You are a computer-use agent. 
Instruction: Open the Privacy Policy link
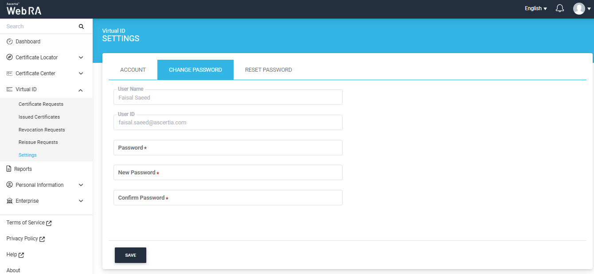point(22,239)
